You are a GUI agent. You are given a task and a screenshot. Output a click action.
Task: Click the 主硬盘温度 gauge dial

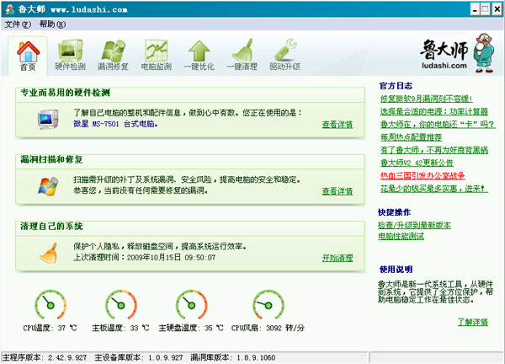coord(191,305)
